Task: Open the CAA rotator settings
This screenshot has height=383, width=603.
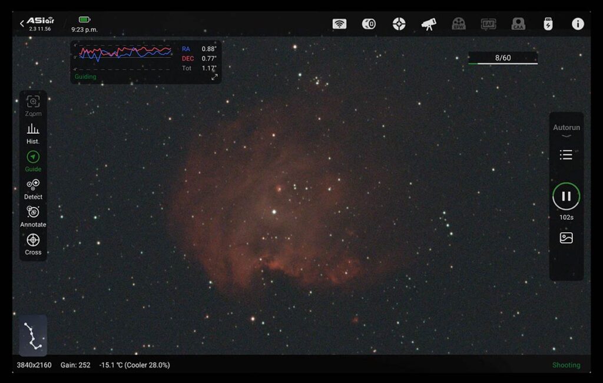Action: point(519,24)
